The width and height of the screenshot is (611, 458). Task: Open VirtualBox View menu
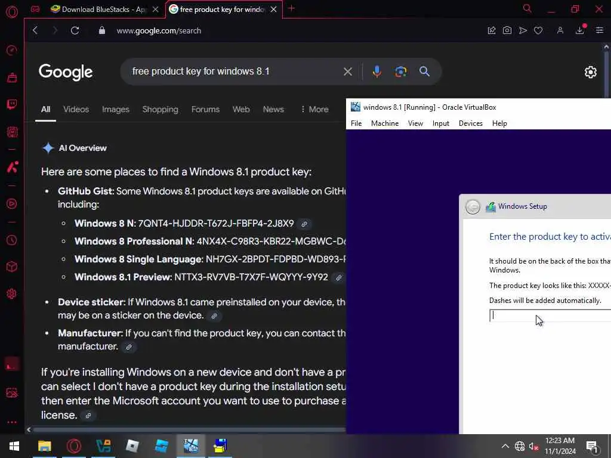(x=415, y=123)
